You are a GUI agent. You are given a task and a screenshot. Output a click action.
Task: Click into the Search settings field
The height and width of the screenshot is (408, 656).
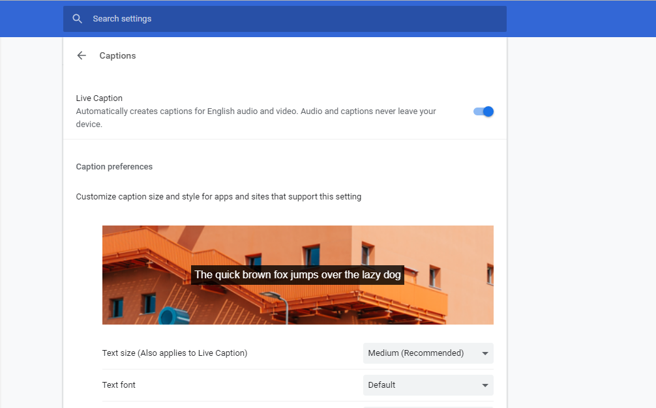[285, 19]
